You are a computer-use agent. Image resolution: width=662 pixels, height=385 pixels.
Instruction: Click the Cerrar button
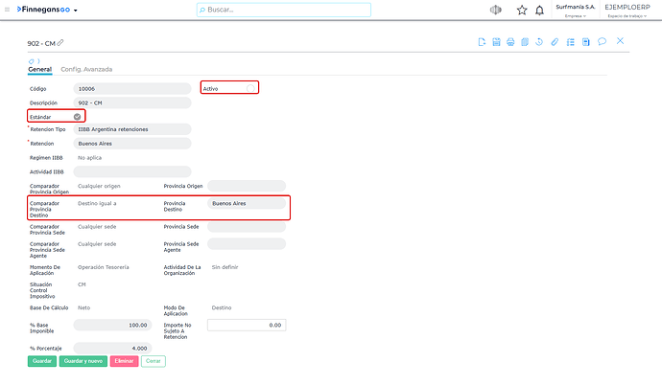click(154, 361)
